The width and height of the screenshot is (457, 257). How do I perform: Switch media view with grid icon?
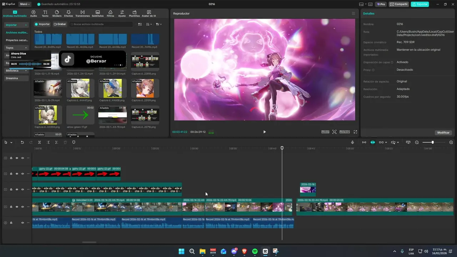[x=140, y=24]
